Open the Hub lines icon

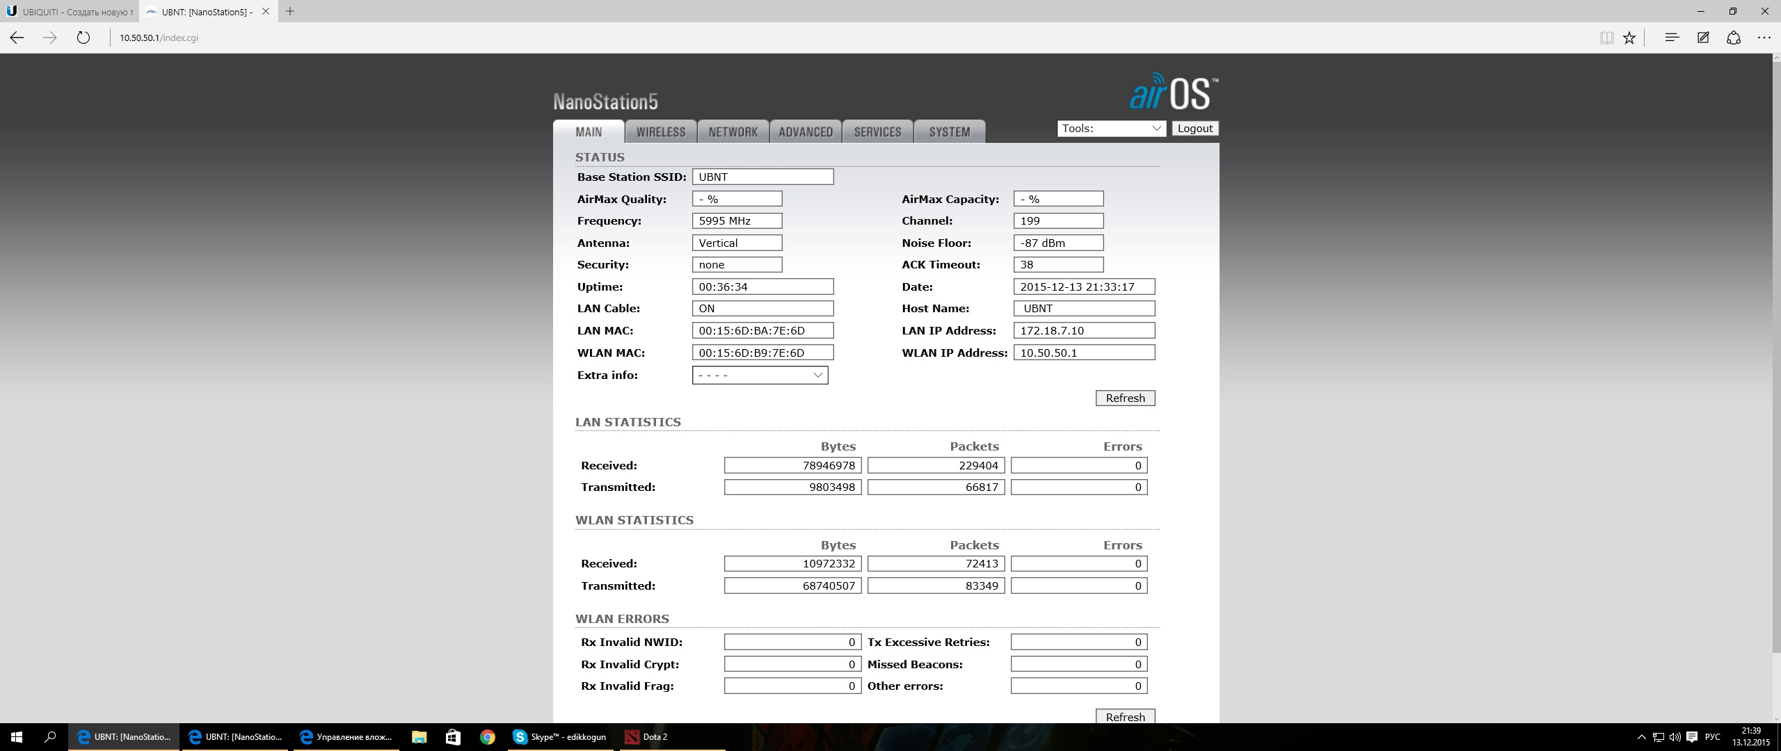(1672, 38)
